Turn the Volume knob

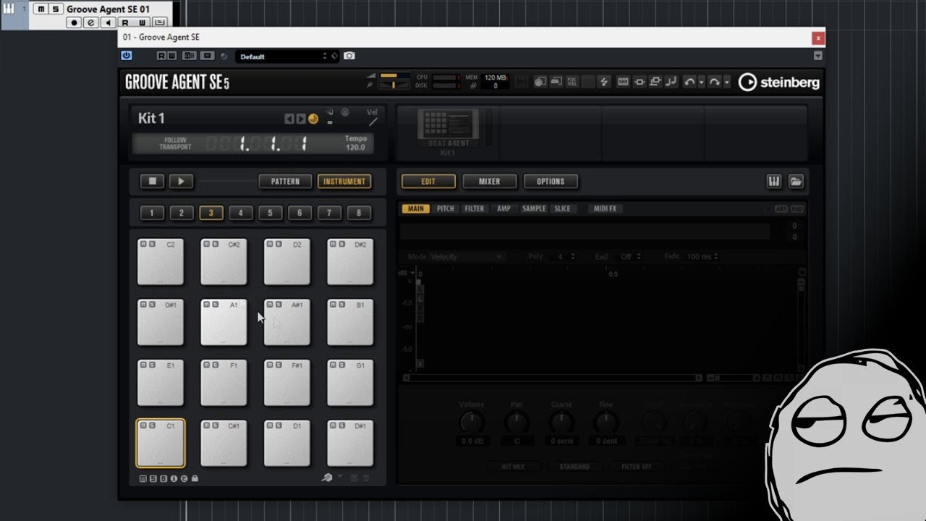point(472,423)
